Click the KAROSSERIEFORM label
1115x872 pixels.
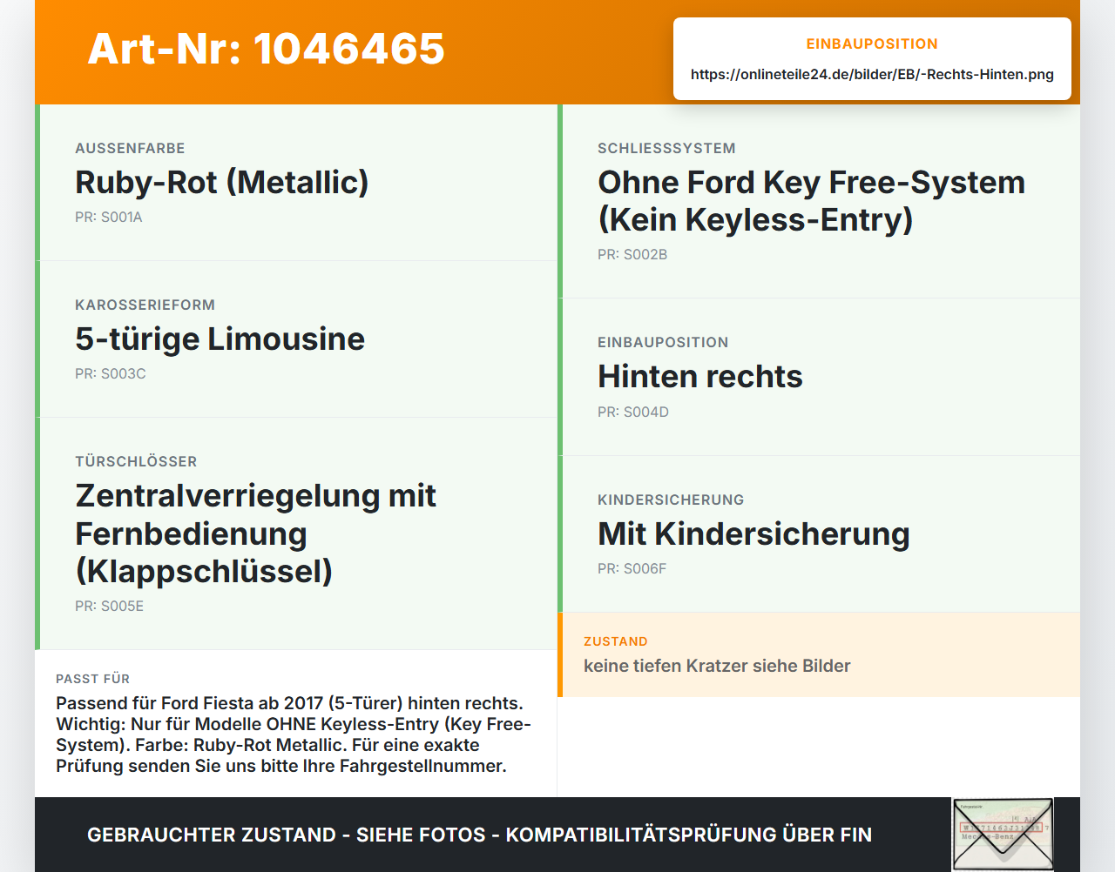(x=145, y=305)
